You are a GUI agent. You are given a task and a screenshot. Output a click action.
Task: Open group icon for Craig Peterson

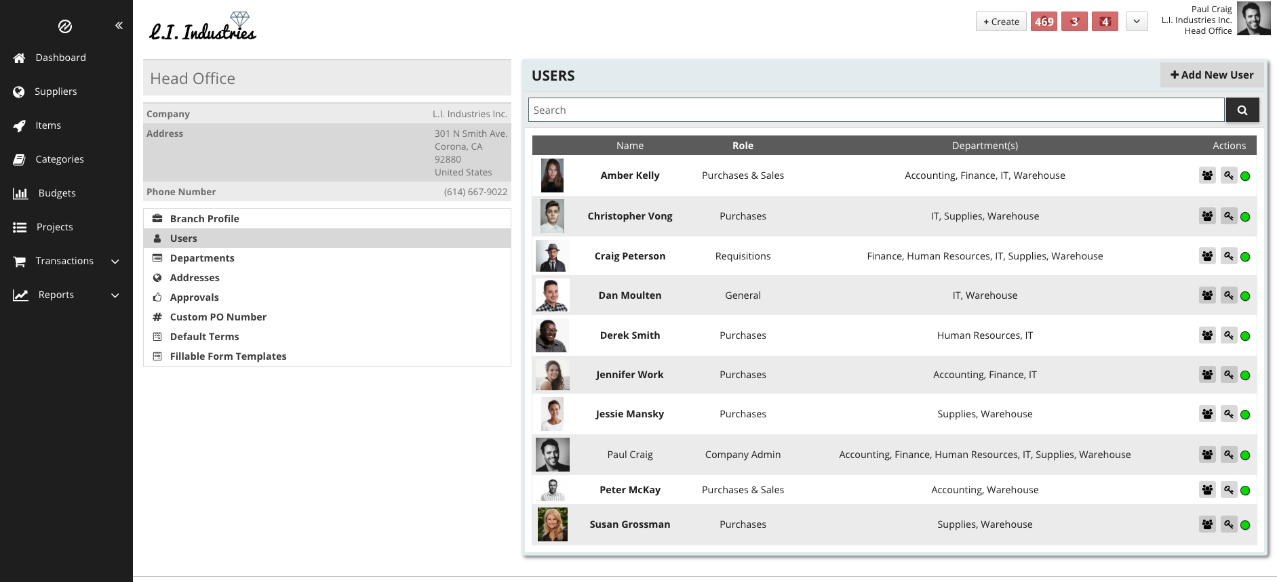coord(1207,256)
